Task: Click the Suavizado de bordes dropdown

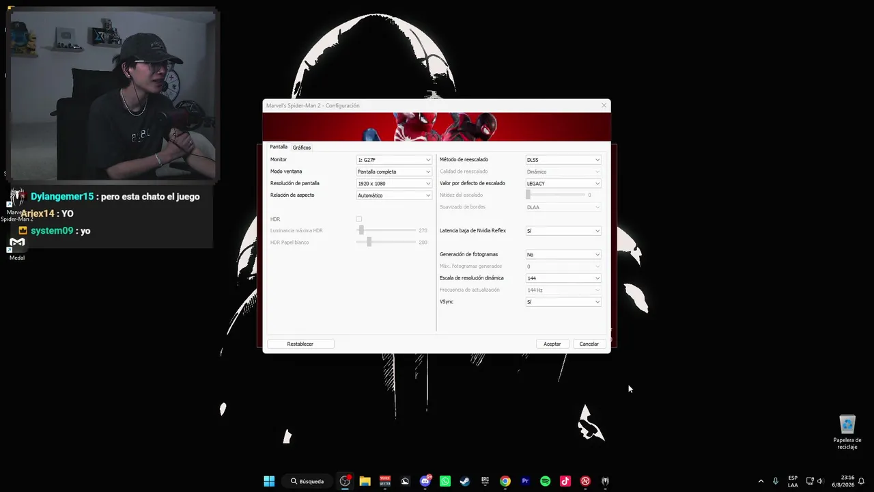Action: pyautogui.click(x=563, y=207)
